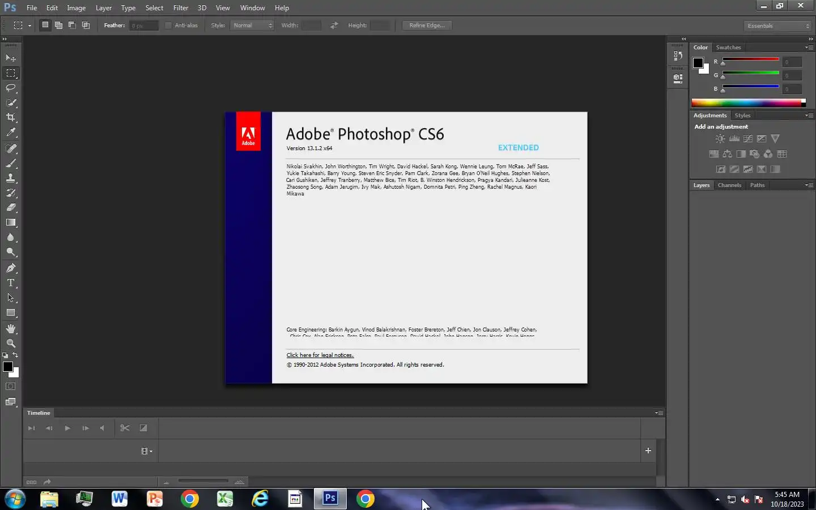
Task: Click the Render Video arrow icon
Action: 47,482
